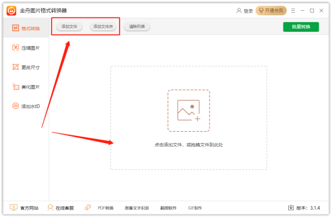The height and width of the screenshot is (218, 332).
Task: Go to 添加水印 sidebar item
Action: [x=26, y=106]
